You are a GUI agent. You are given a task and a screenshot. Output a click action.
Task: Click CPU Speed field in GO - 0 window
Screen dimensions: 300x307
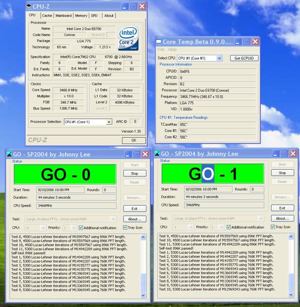pyautogui.click(x=76, y=206)
